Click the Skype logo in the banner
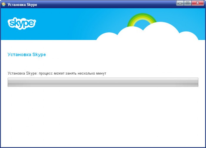The width and height of the screenshot is (206, 148). point(22,23)
